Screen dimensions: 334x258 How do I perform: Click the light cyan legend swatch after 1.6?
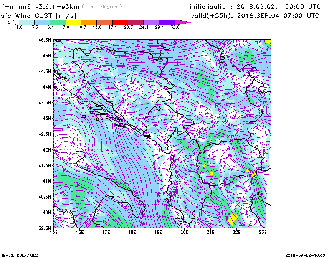(27, 22)
